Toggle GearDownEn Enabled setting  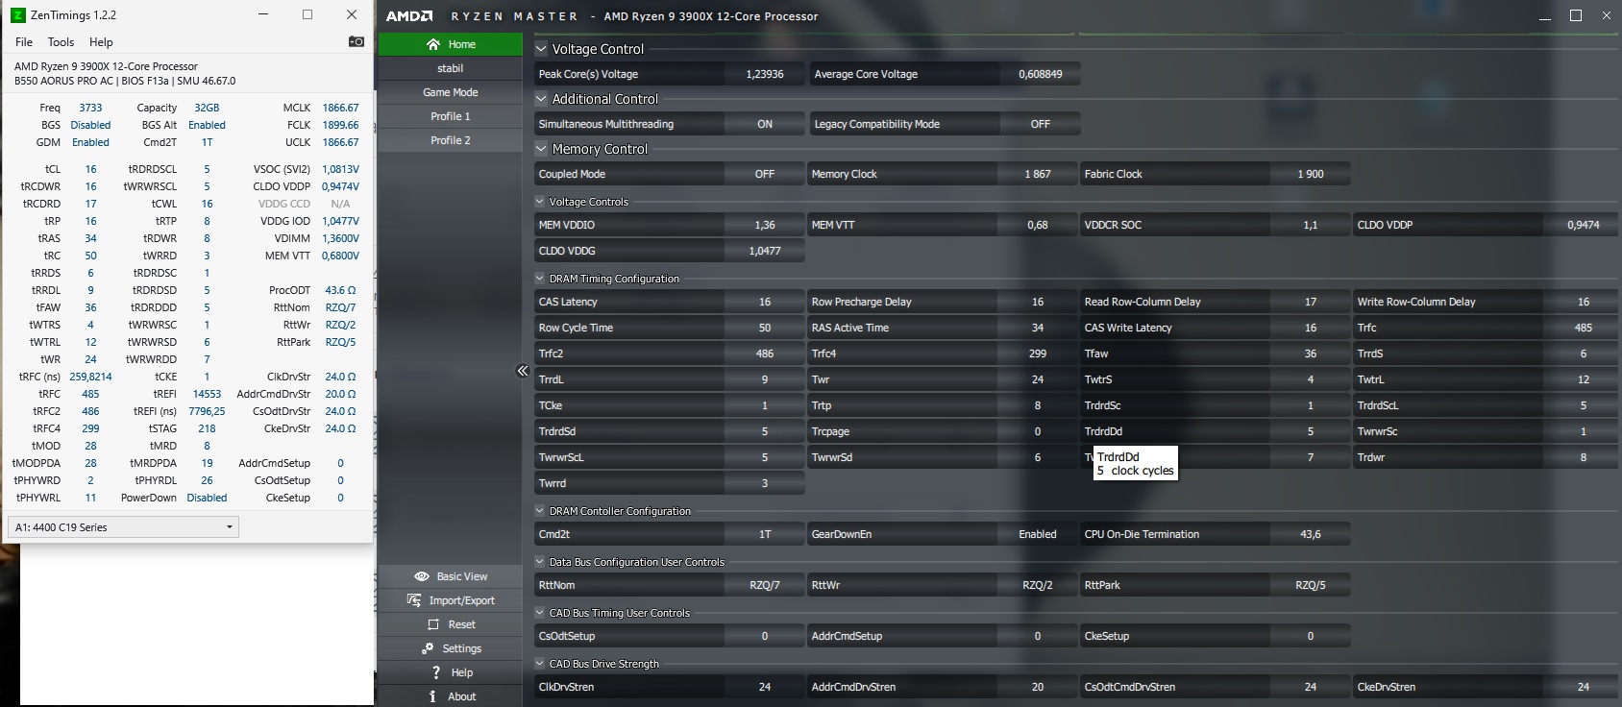[1038, 534]
